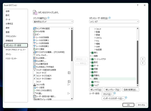
Task: Expand the 開発 tab tree node
Action: click(90, 79)
